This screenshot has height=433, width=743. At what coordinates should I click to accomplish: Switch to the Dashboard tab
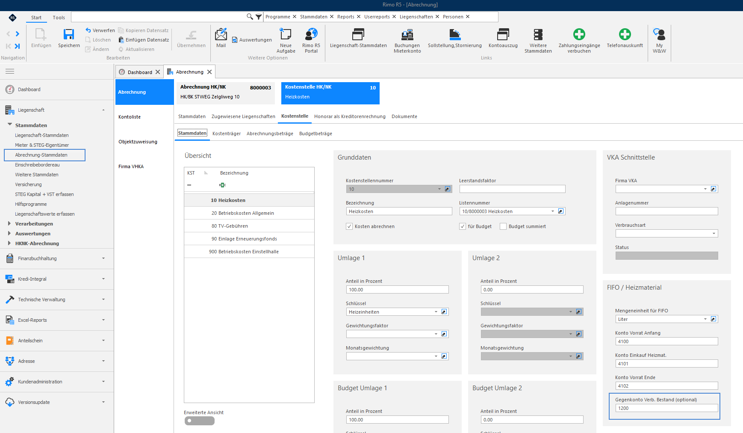click(x=139, y=72)
